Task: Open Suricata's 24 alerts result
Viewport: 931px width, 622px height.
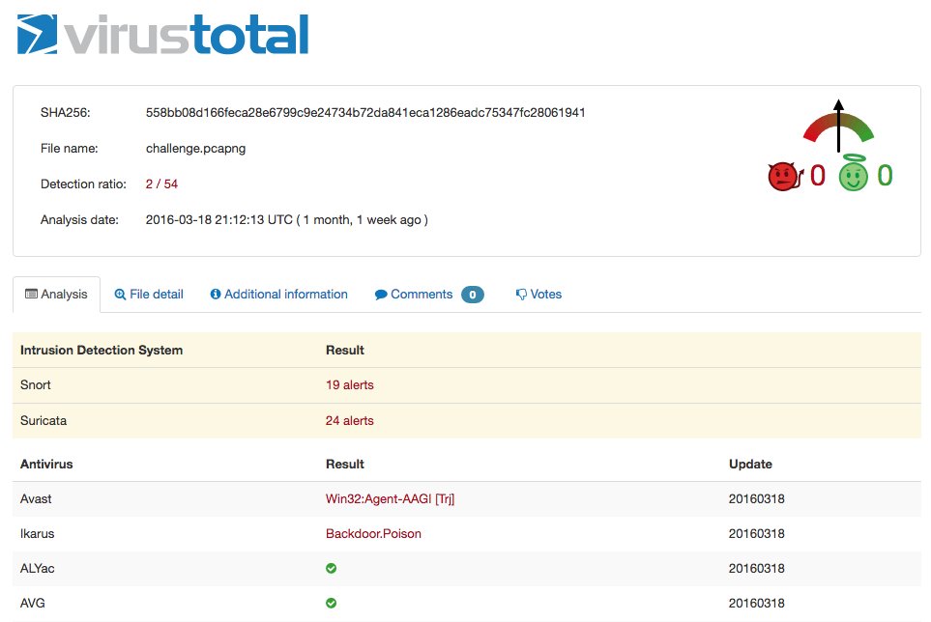Action: (x=350, y=420)
